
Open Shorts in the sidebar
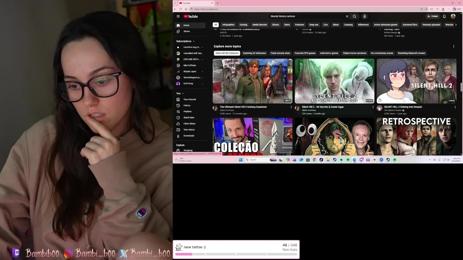pos(190,31)
